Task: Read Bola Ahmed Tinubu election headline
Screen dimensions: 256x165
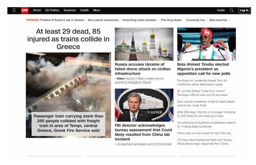Action: pyautogui.click(x=203, y=69)
